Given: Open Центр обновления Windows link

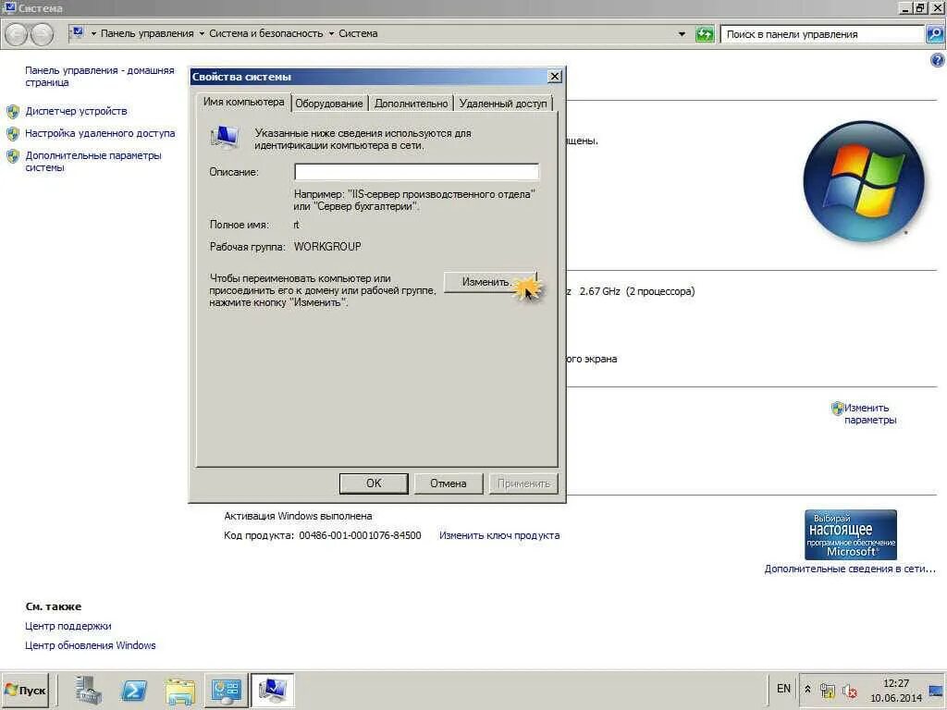Looking at the screenshot, I should pyautogui.click(x=90, y=645).
